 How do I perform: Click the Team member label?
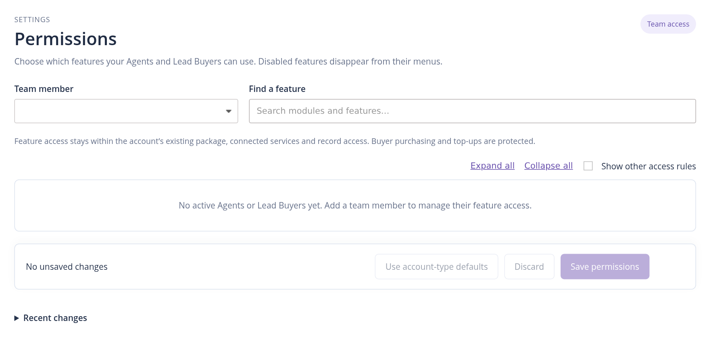tap(44, 89)
